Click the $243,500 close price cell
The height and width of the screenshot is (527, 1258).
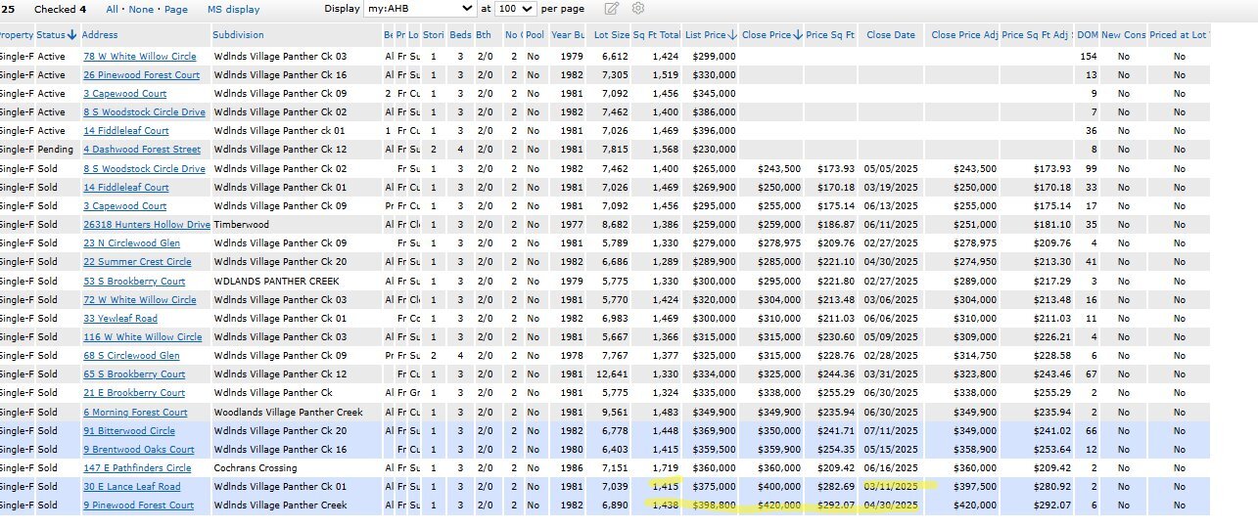[x=778, y=169]
